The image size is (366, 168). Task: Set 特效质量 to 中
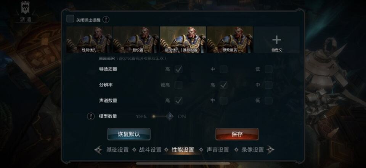click(223, 69)
